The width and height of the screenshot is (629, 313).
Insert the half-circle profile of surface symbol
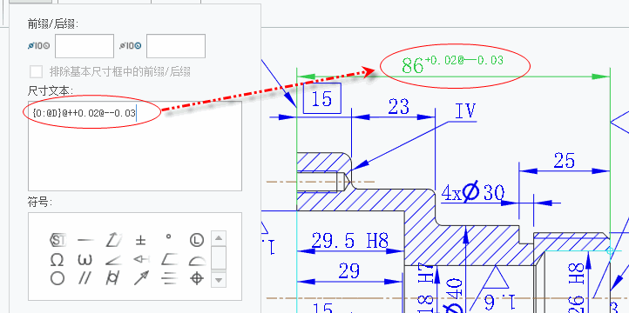(x=197, y=260)
